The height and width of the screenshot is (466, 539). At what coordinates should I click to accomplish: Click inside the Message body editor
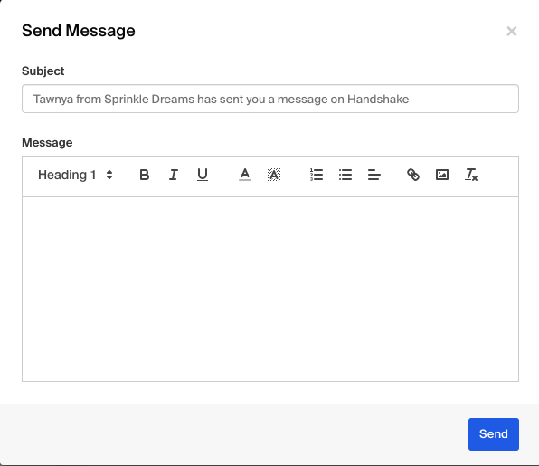(x=270, y=289)
